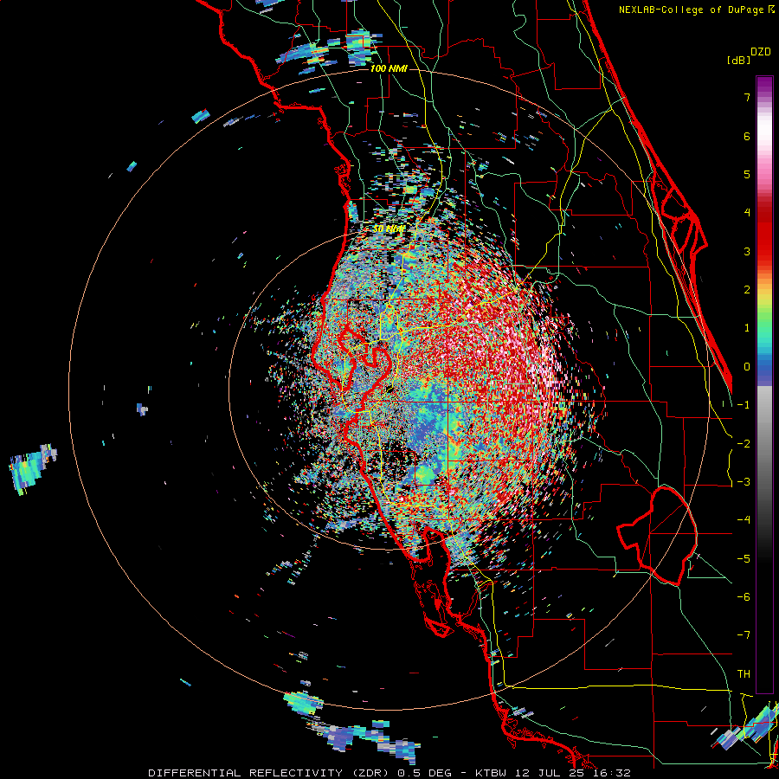
Task: Click the 50 NMI range ring label
Action: click(x=389, y=229)
